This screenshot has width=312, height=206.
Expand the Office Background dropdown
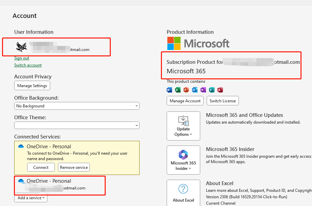coord(77,106)
